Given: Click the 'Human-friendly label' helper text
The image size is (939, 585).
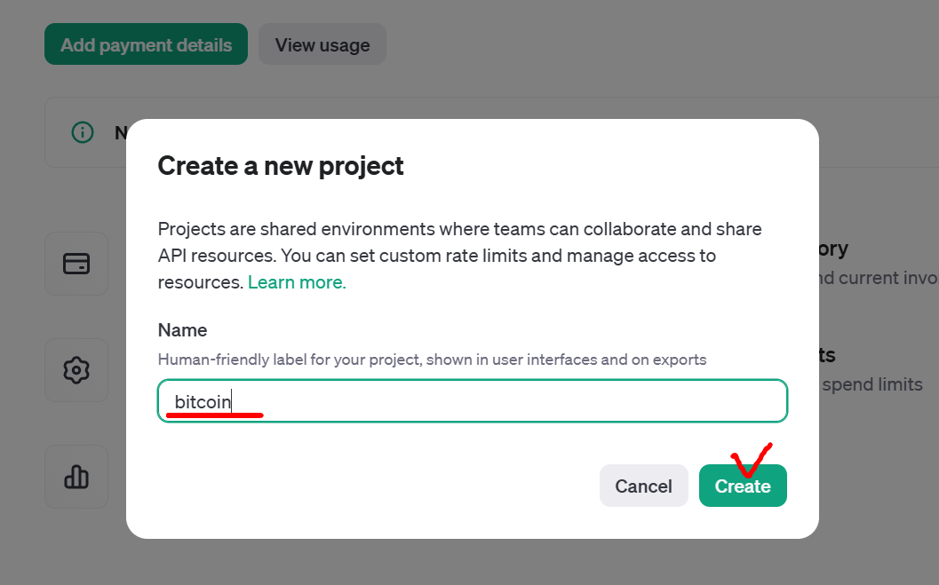Looking at the screenshot, I should click(433, 360).
